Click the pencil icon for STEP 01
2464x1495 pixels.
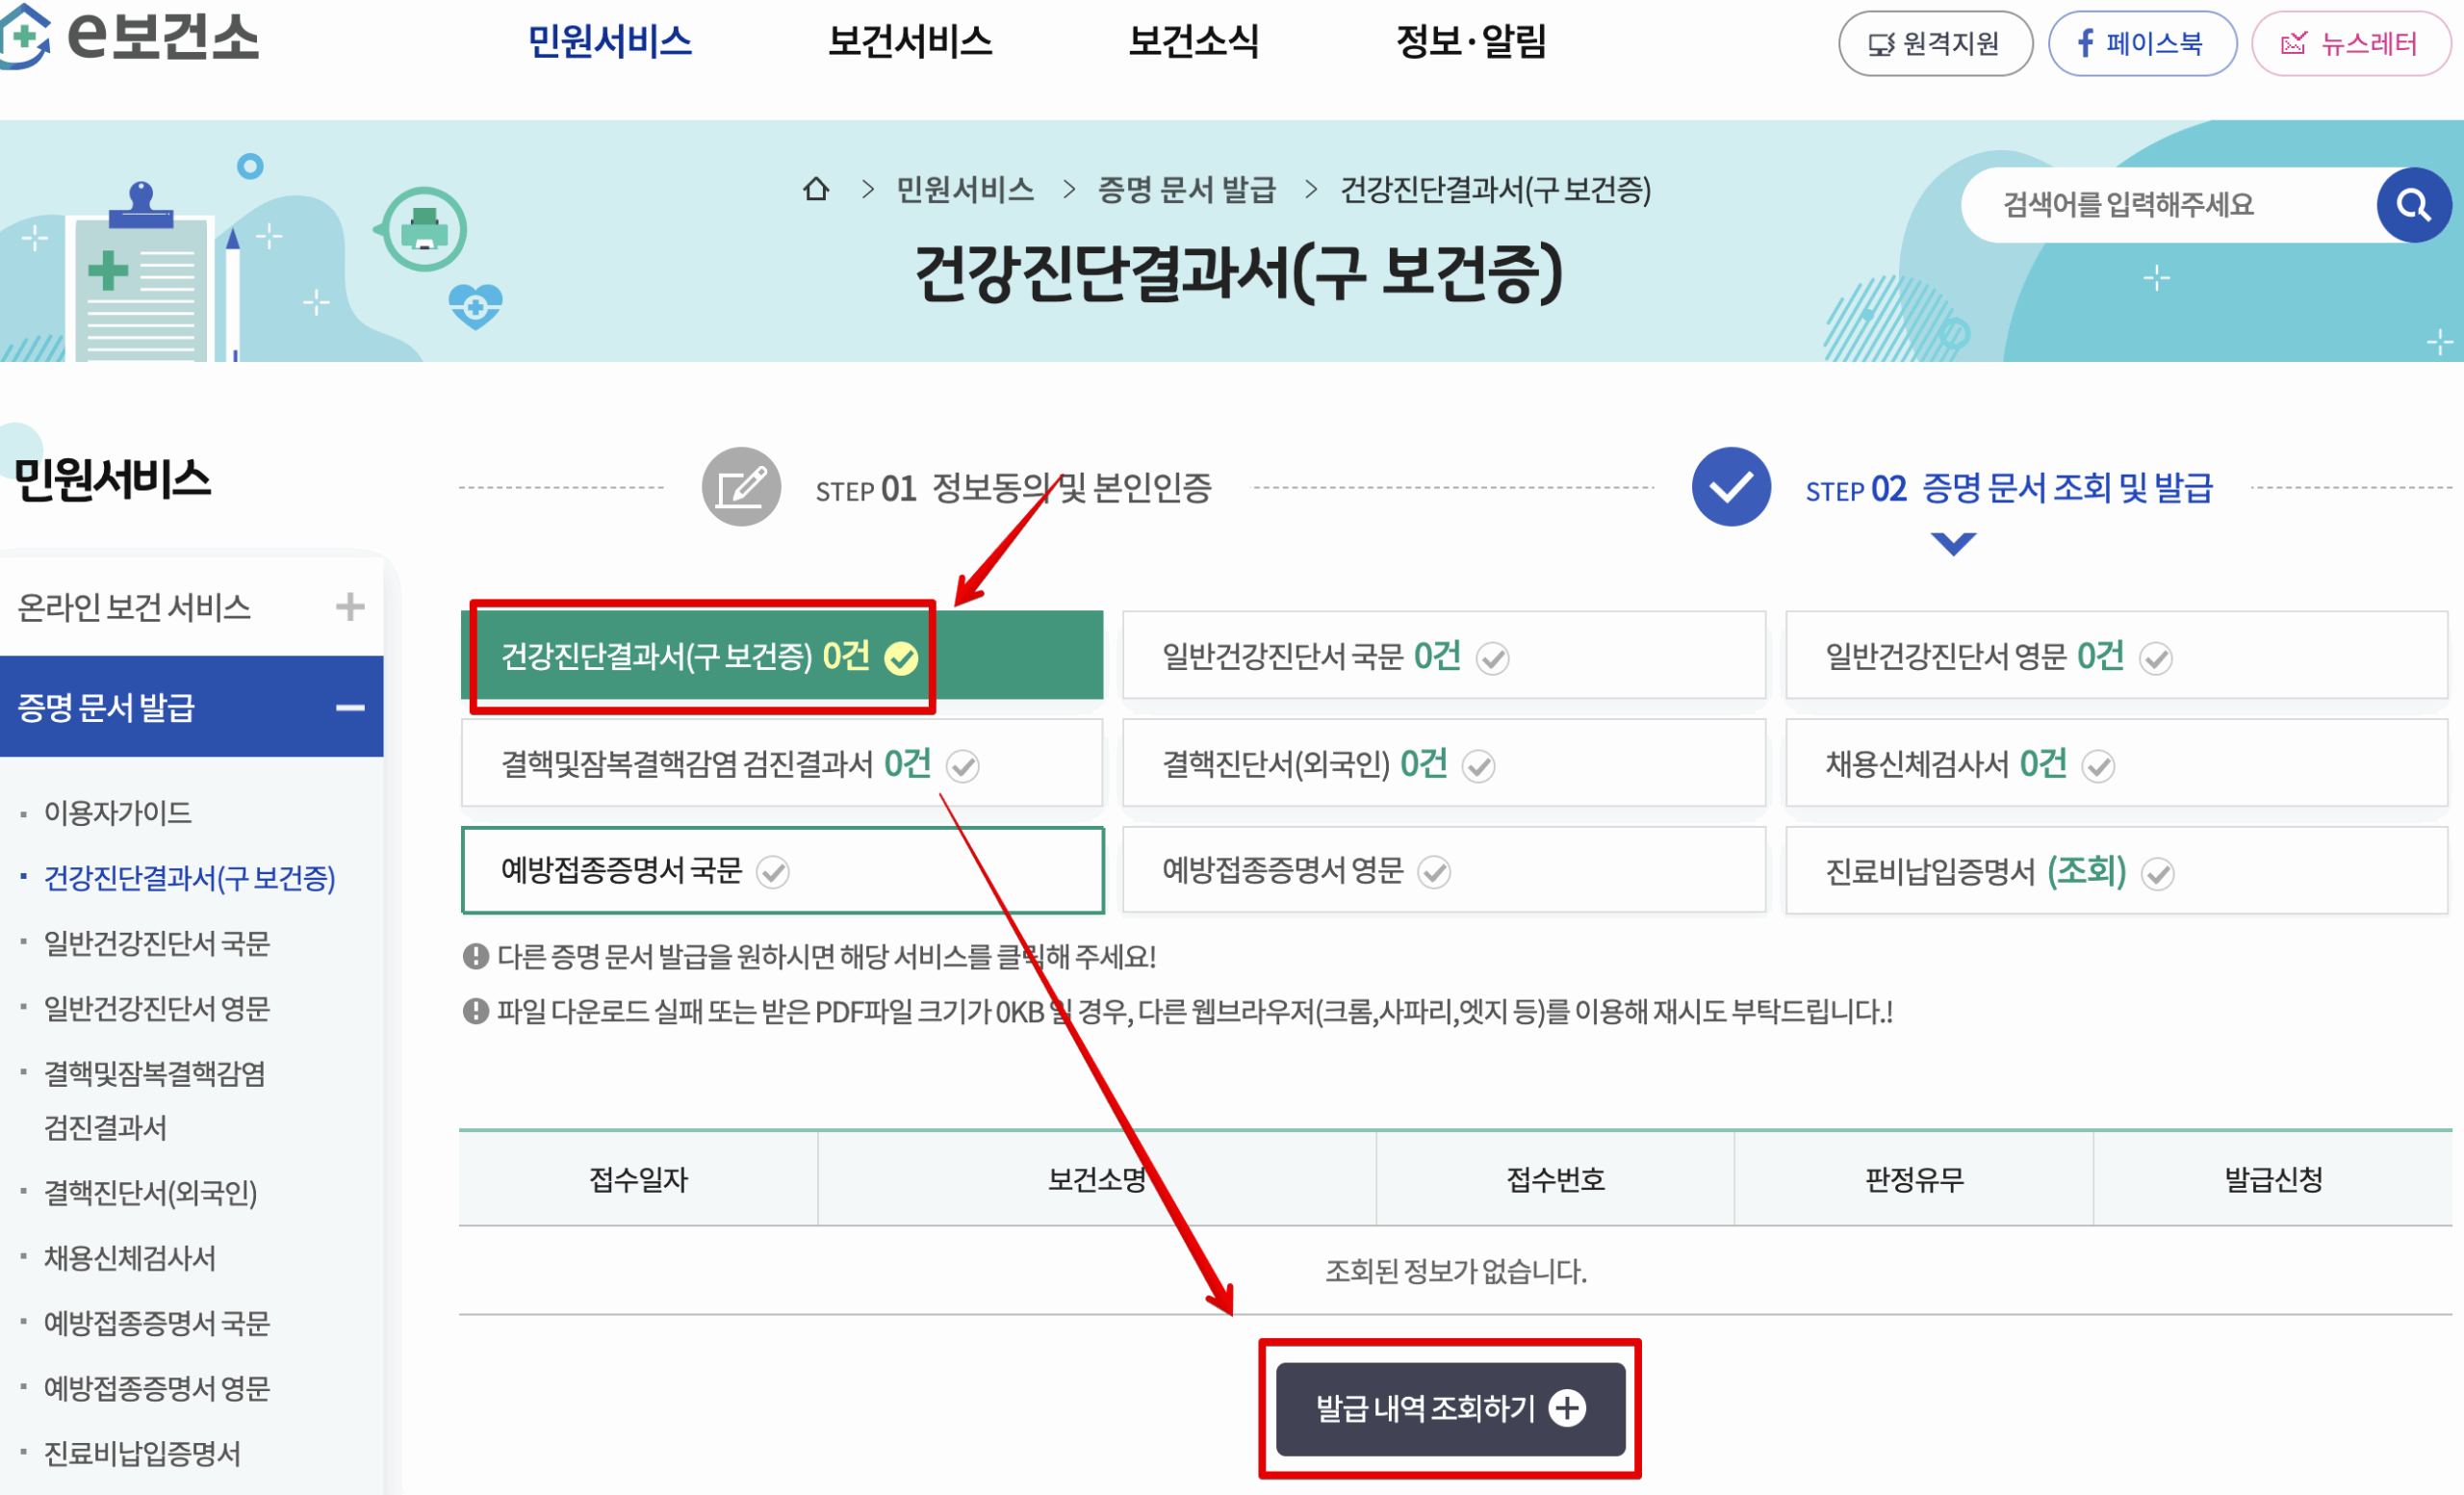click(x=740, y=487)
